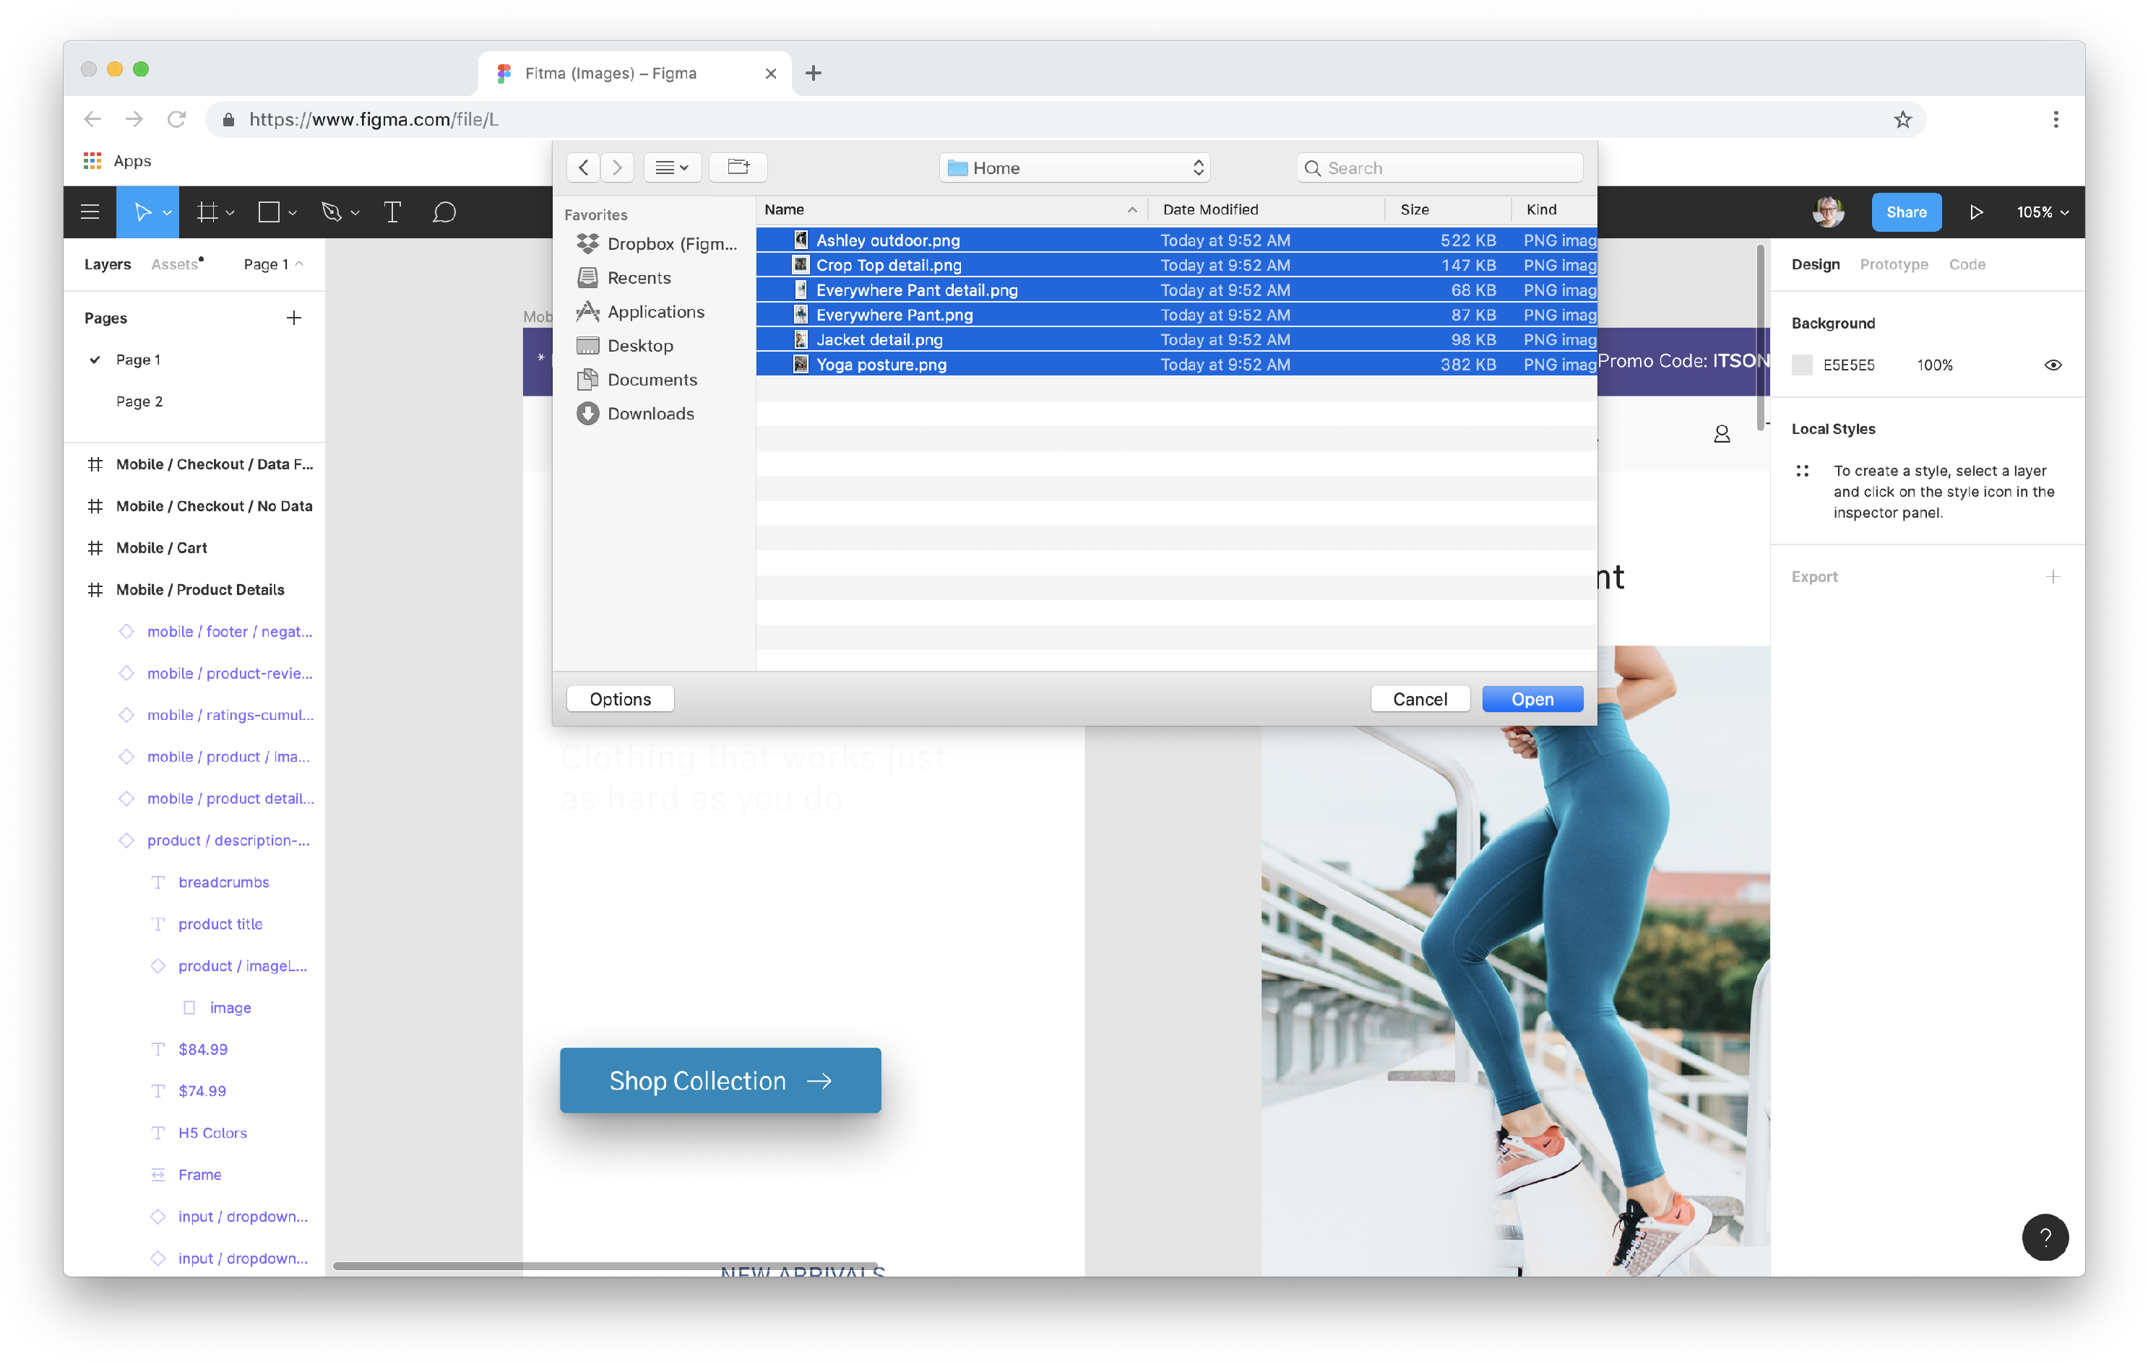This screenshot has height=1364, width=2148.
Task: Switch to the Assets tab
Action: [175, 264]
